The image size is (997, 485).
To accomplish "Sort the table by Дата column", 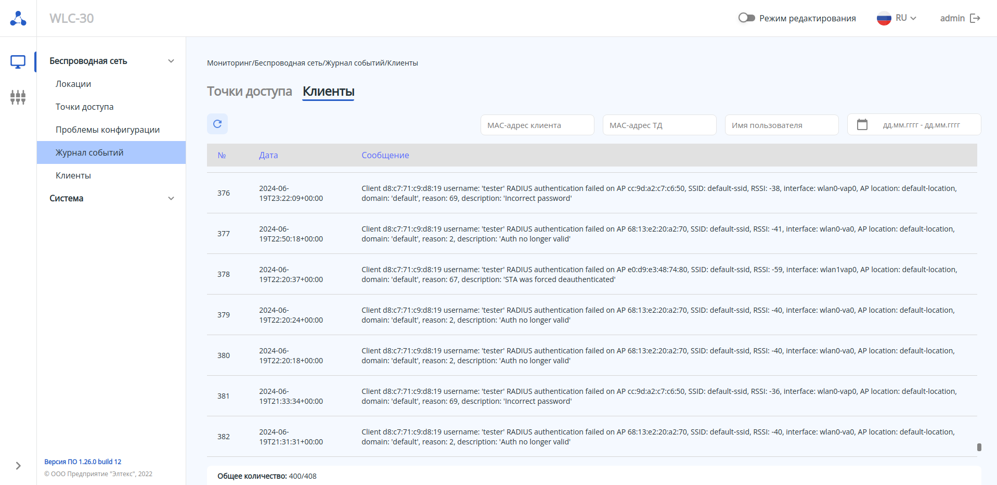I will click(x=268, y=155).
